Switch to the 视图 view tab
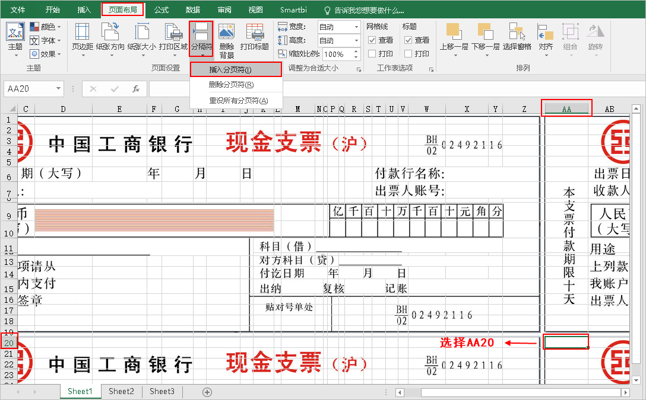The width and height of the screenshot is (646, 400). (x=256, y=10)
